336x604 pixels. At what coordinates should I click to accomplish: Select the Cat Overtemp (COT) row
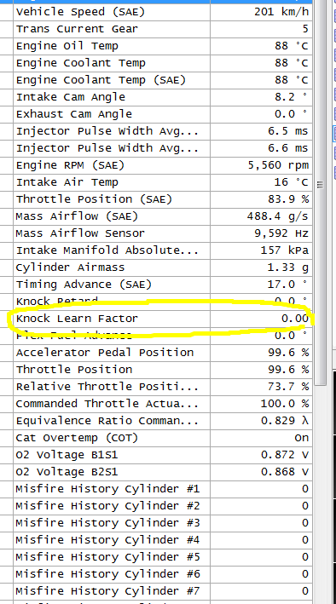[163, 438]
